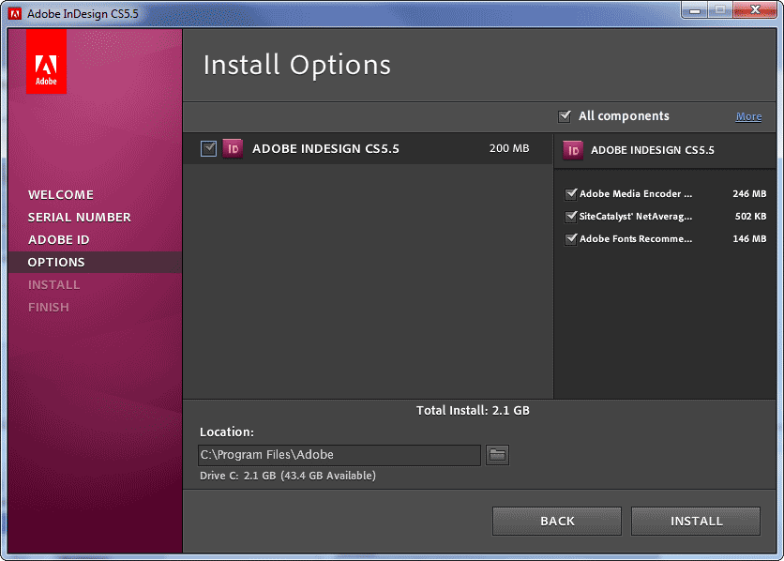Click the Adobe logo in the sidebar
Image resolution: width=784 pixels, height=561 pixels.
46,62
